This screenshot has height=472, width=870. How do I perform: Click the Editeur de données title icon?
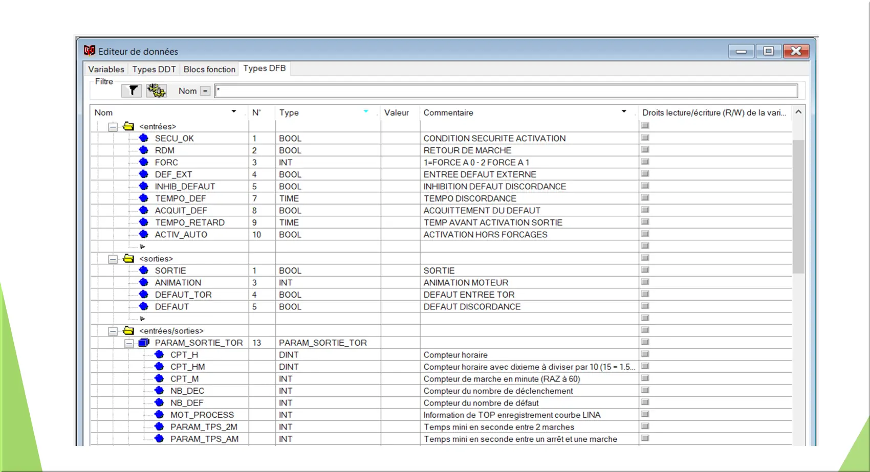coord(90,51)
